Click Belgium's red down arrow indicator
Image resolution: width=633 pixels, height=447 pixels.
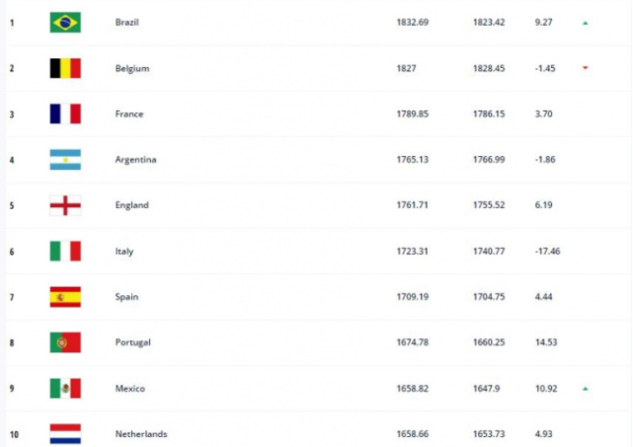coord(585,68)
